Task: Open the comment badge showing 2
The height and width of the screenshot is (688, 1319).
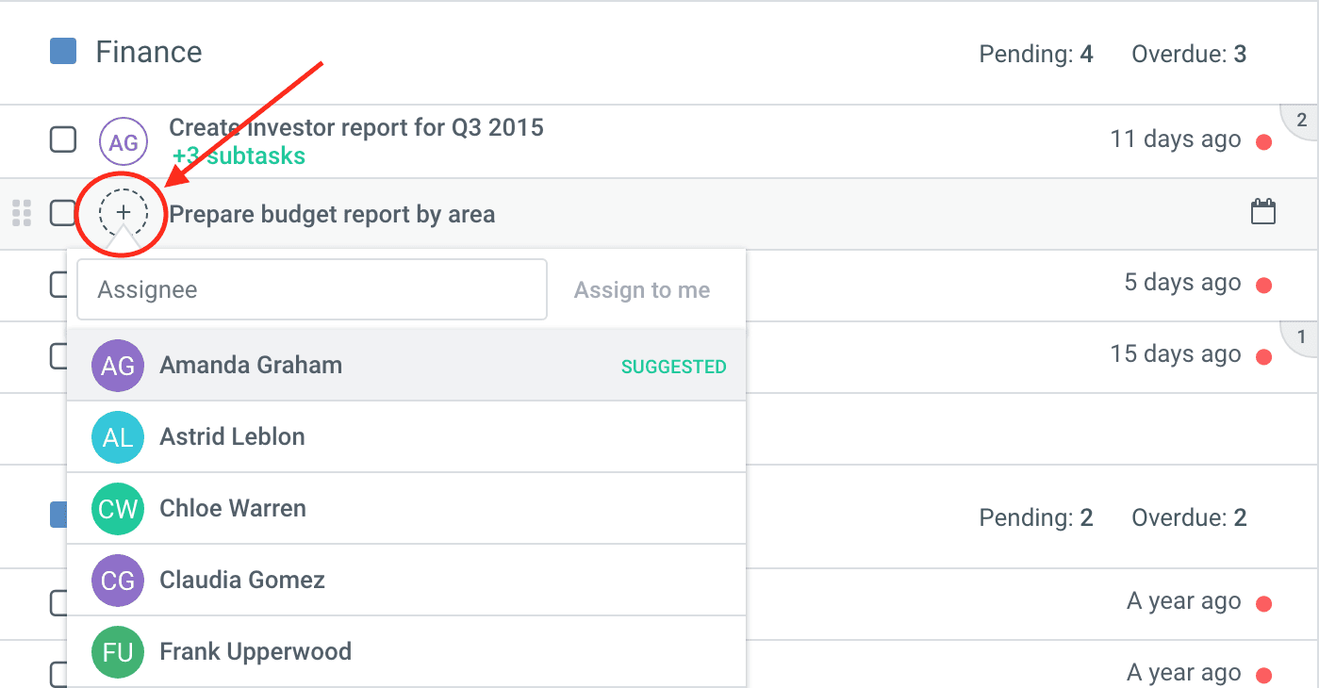Action: tap(1300, 121)
